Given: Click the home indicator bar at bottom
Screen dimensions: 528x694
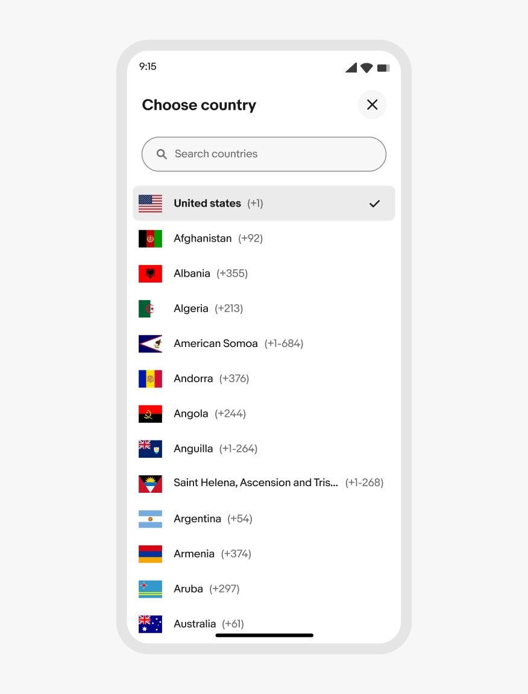Looking at the screenshot, I should [264, 635].
